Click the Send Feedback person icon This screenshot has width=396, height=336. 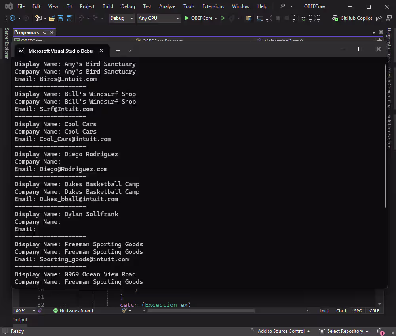click(x=389, y=18)
